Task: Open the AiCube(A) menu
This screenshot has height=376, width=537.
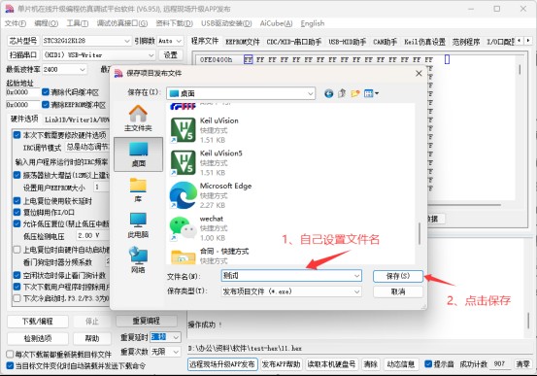Action: pos(276,23)
